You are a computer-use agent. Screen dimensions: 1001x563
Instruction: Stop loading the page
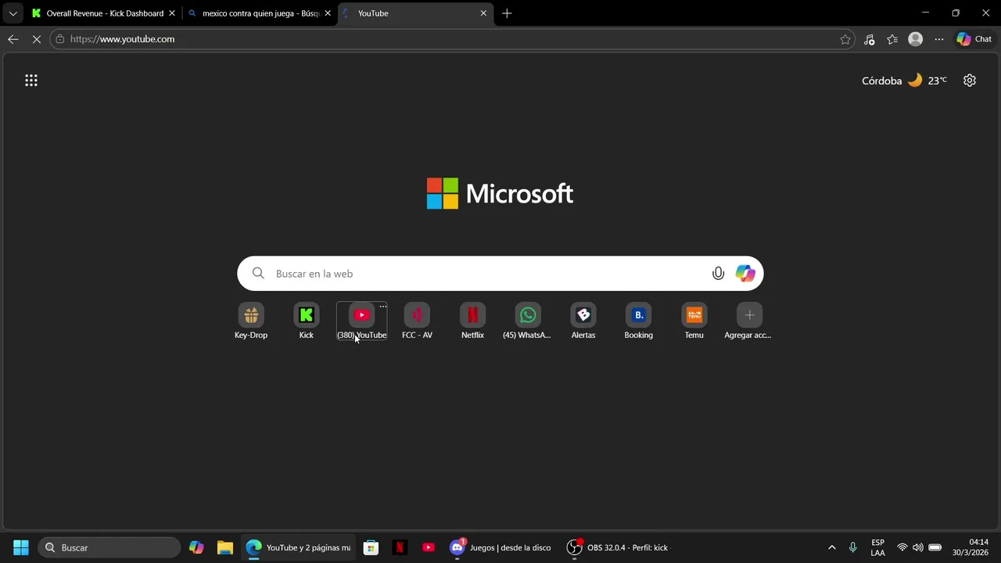click(x=36, y=39)
